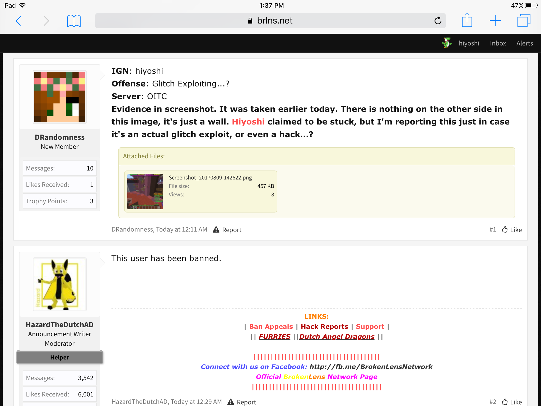
Task: Open the Safari share sheet icon
Action: pos(467,20)
